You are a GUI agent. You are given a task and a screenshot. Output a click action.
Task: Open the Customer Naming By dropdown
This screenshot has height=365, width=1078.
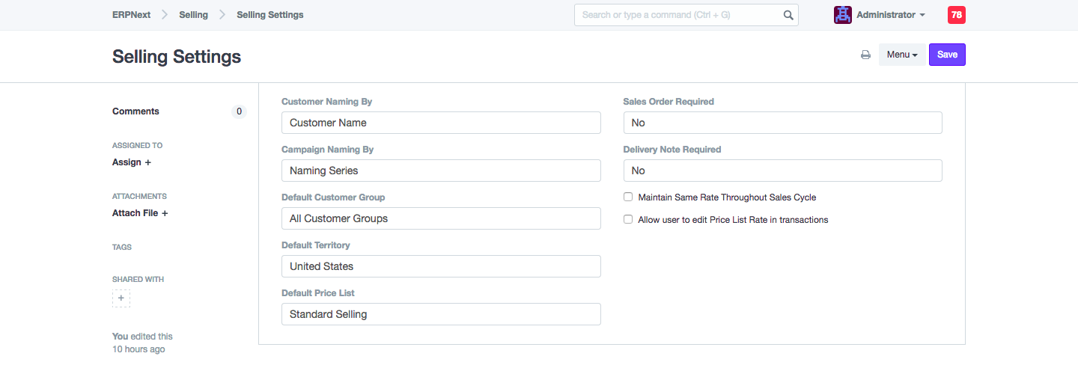[441, 123]
